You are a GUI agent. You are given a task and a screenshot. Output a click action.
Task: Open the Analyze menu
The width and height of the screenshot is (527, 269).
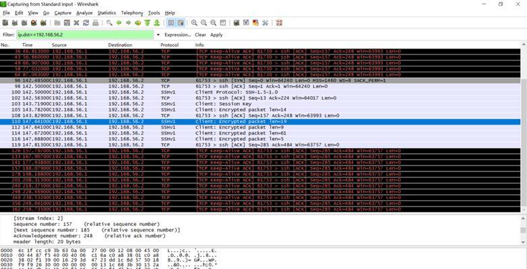click(x=84, y=13)
